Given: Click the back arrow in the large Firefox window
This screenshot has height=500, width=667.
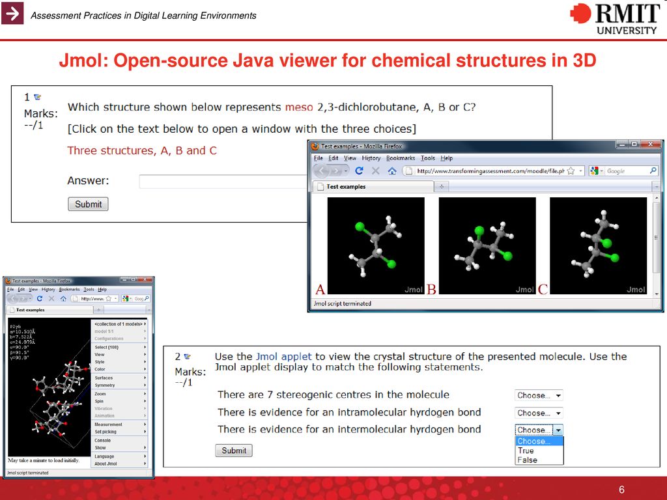Looking at the screenshot, I should pos(323,171).
